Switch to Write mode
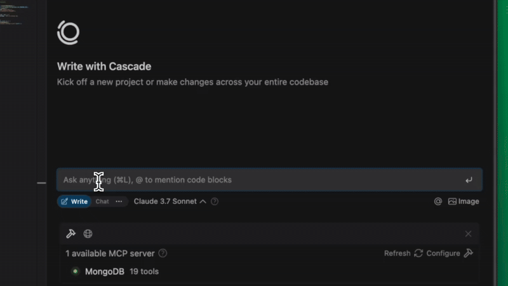508x286 pixels. [x=74, y=201]
